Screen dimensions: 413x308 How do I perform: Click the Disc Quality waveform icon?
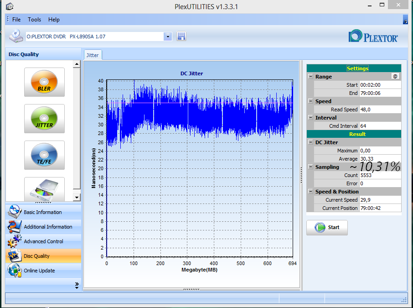click(15, 256)
